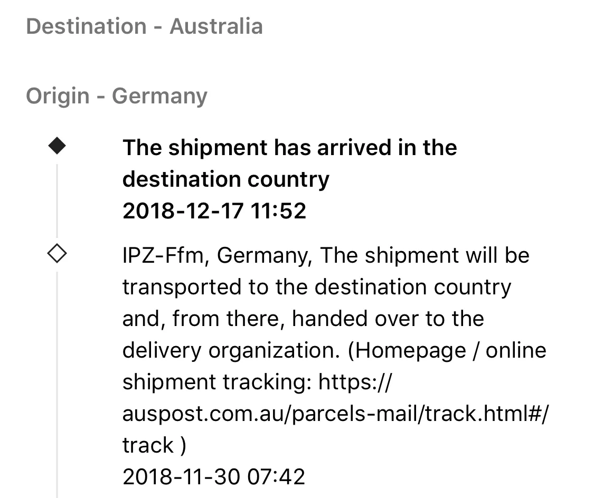Click the word 'Australia' in the destination header
Image resolution: width=594 pixels, height=498 pixels.
click(216, 26)
